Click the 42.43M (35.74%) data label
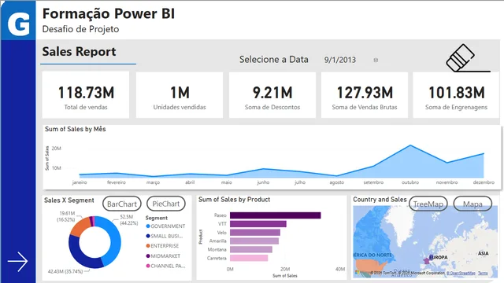This screenshot has height=283, width=504. click(65, 271)
